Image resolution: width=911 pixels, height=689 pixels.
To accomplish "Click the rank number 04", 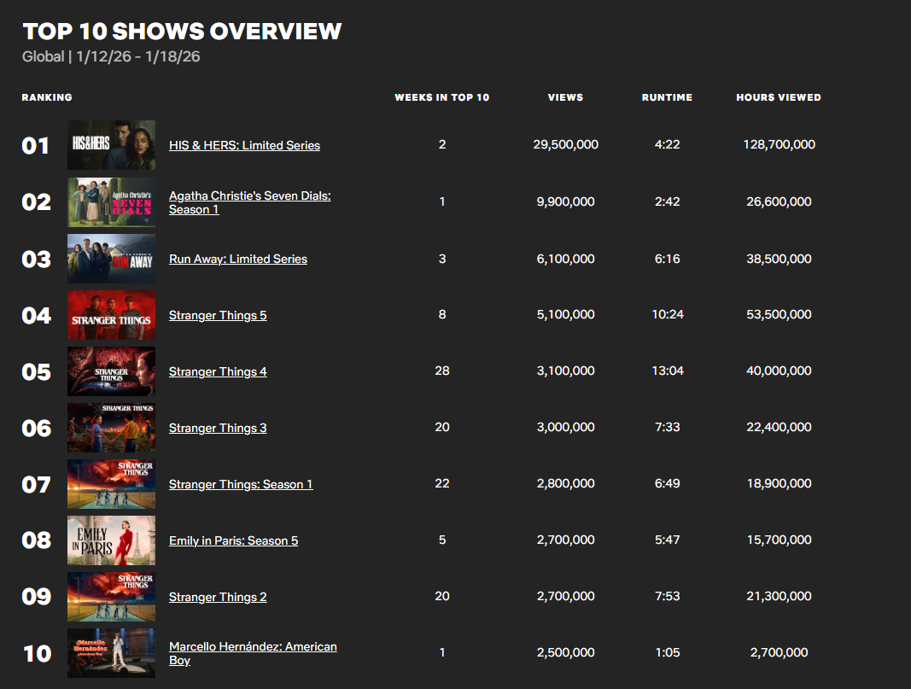I will [36, 315].
